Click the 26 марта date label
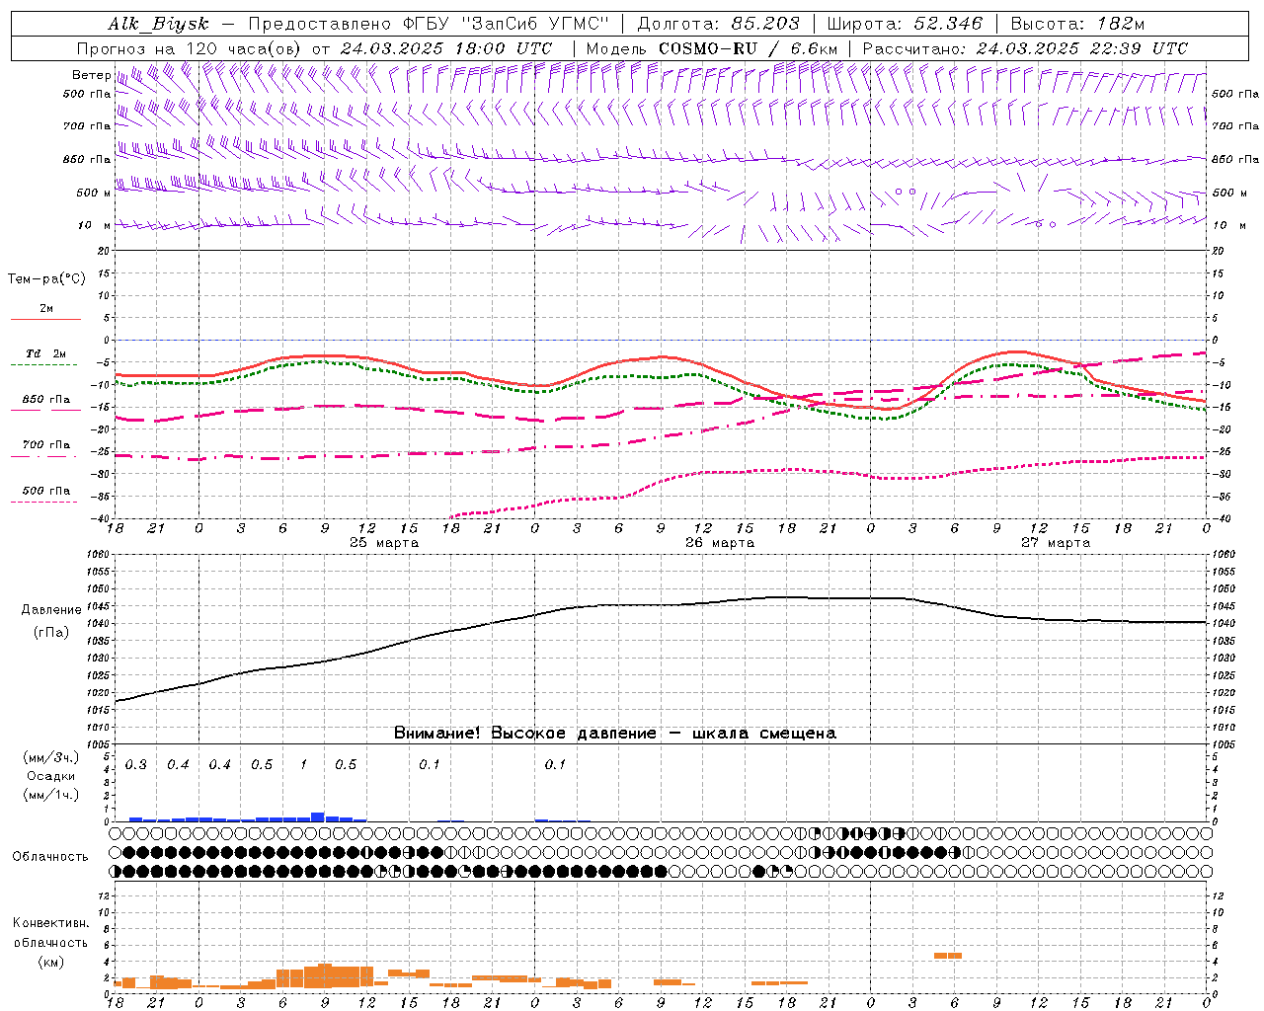 pos(720,543)
